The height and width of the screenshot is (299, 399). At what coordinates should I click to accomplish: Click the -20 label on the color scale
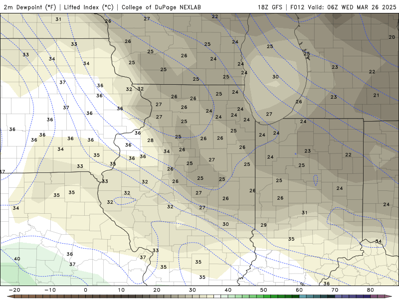pyautogui.click(x=14, y=290)
